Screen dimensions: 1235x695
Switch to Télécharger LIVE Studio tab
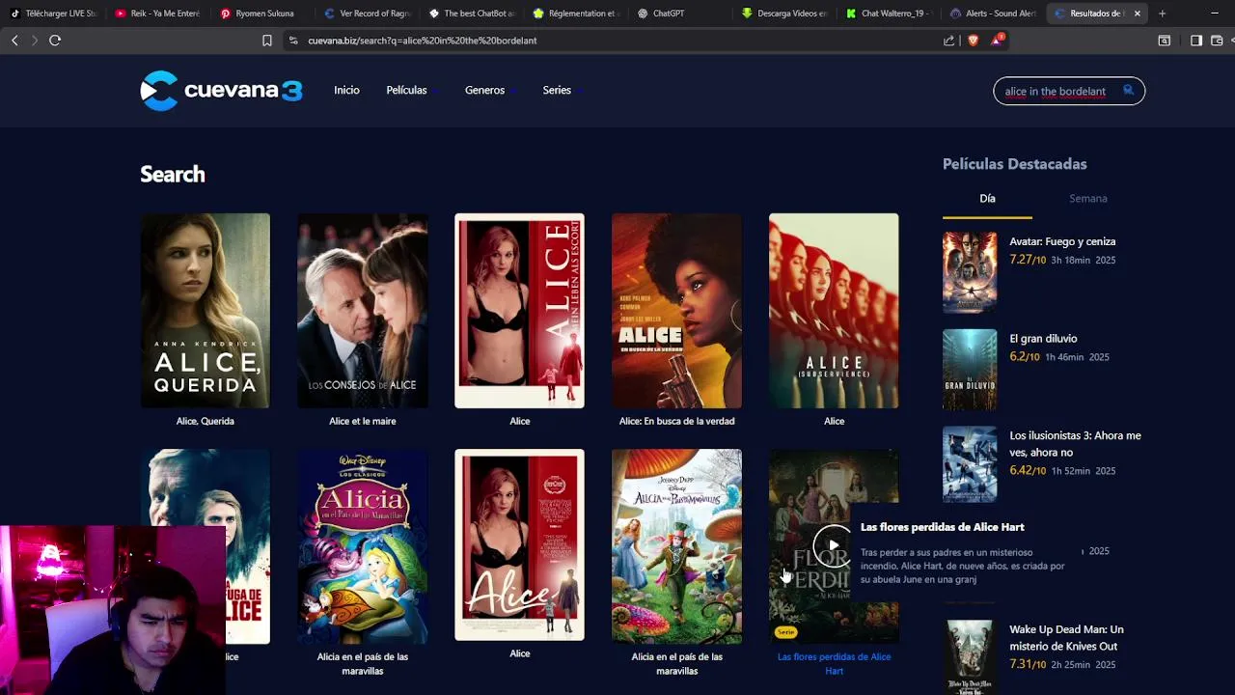click(x=53, y=14)
